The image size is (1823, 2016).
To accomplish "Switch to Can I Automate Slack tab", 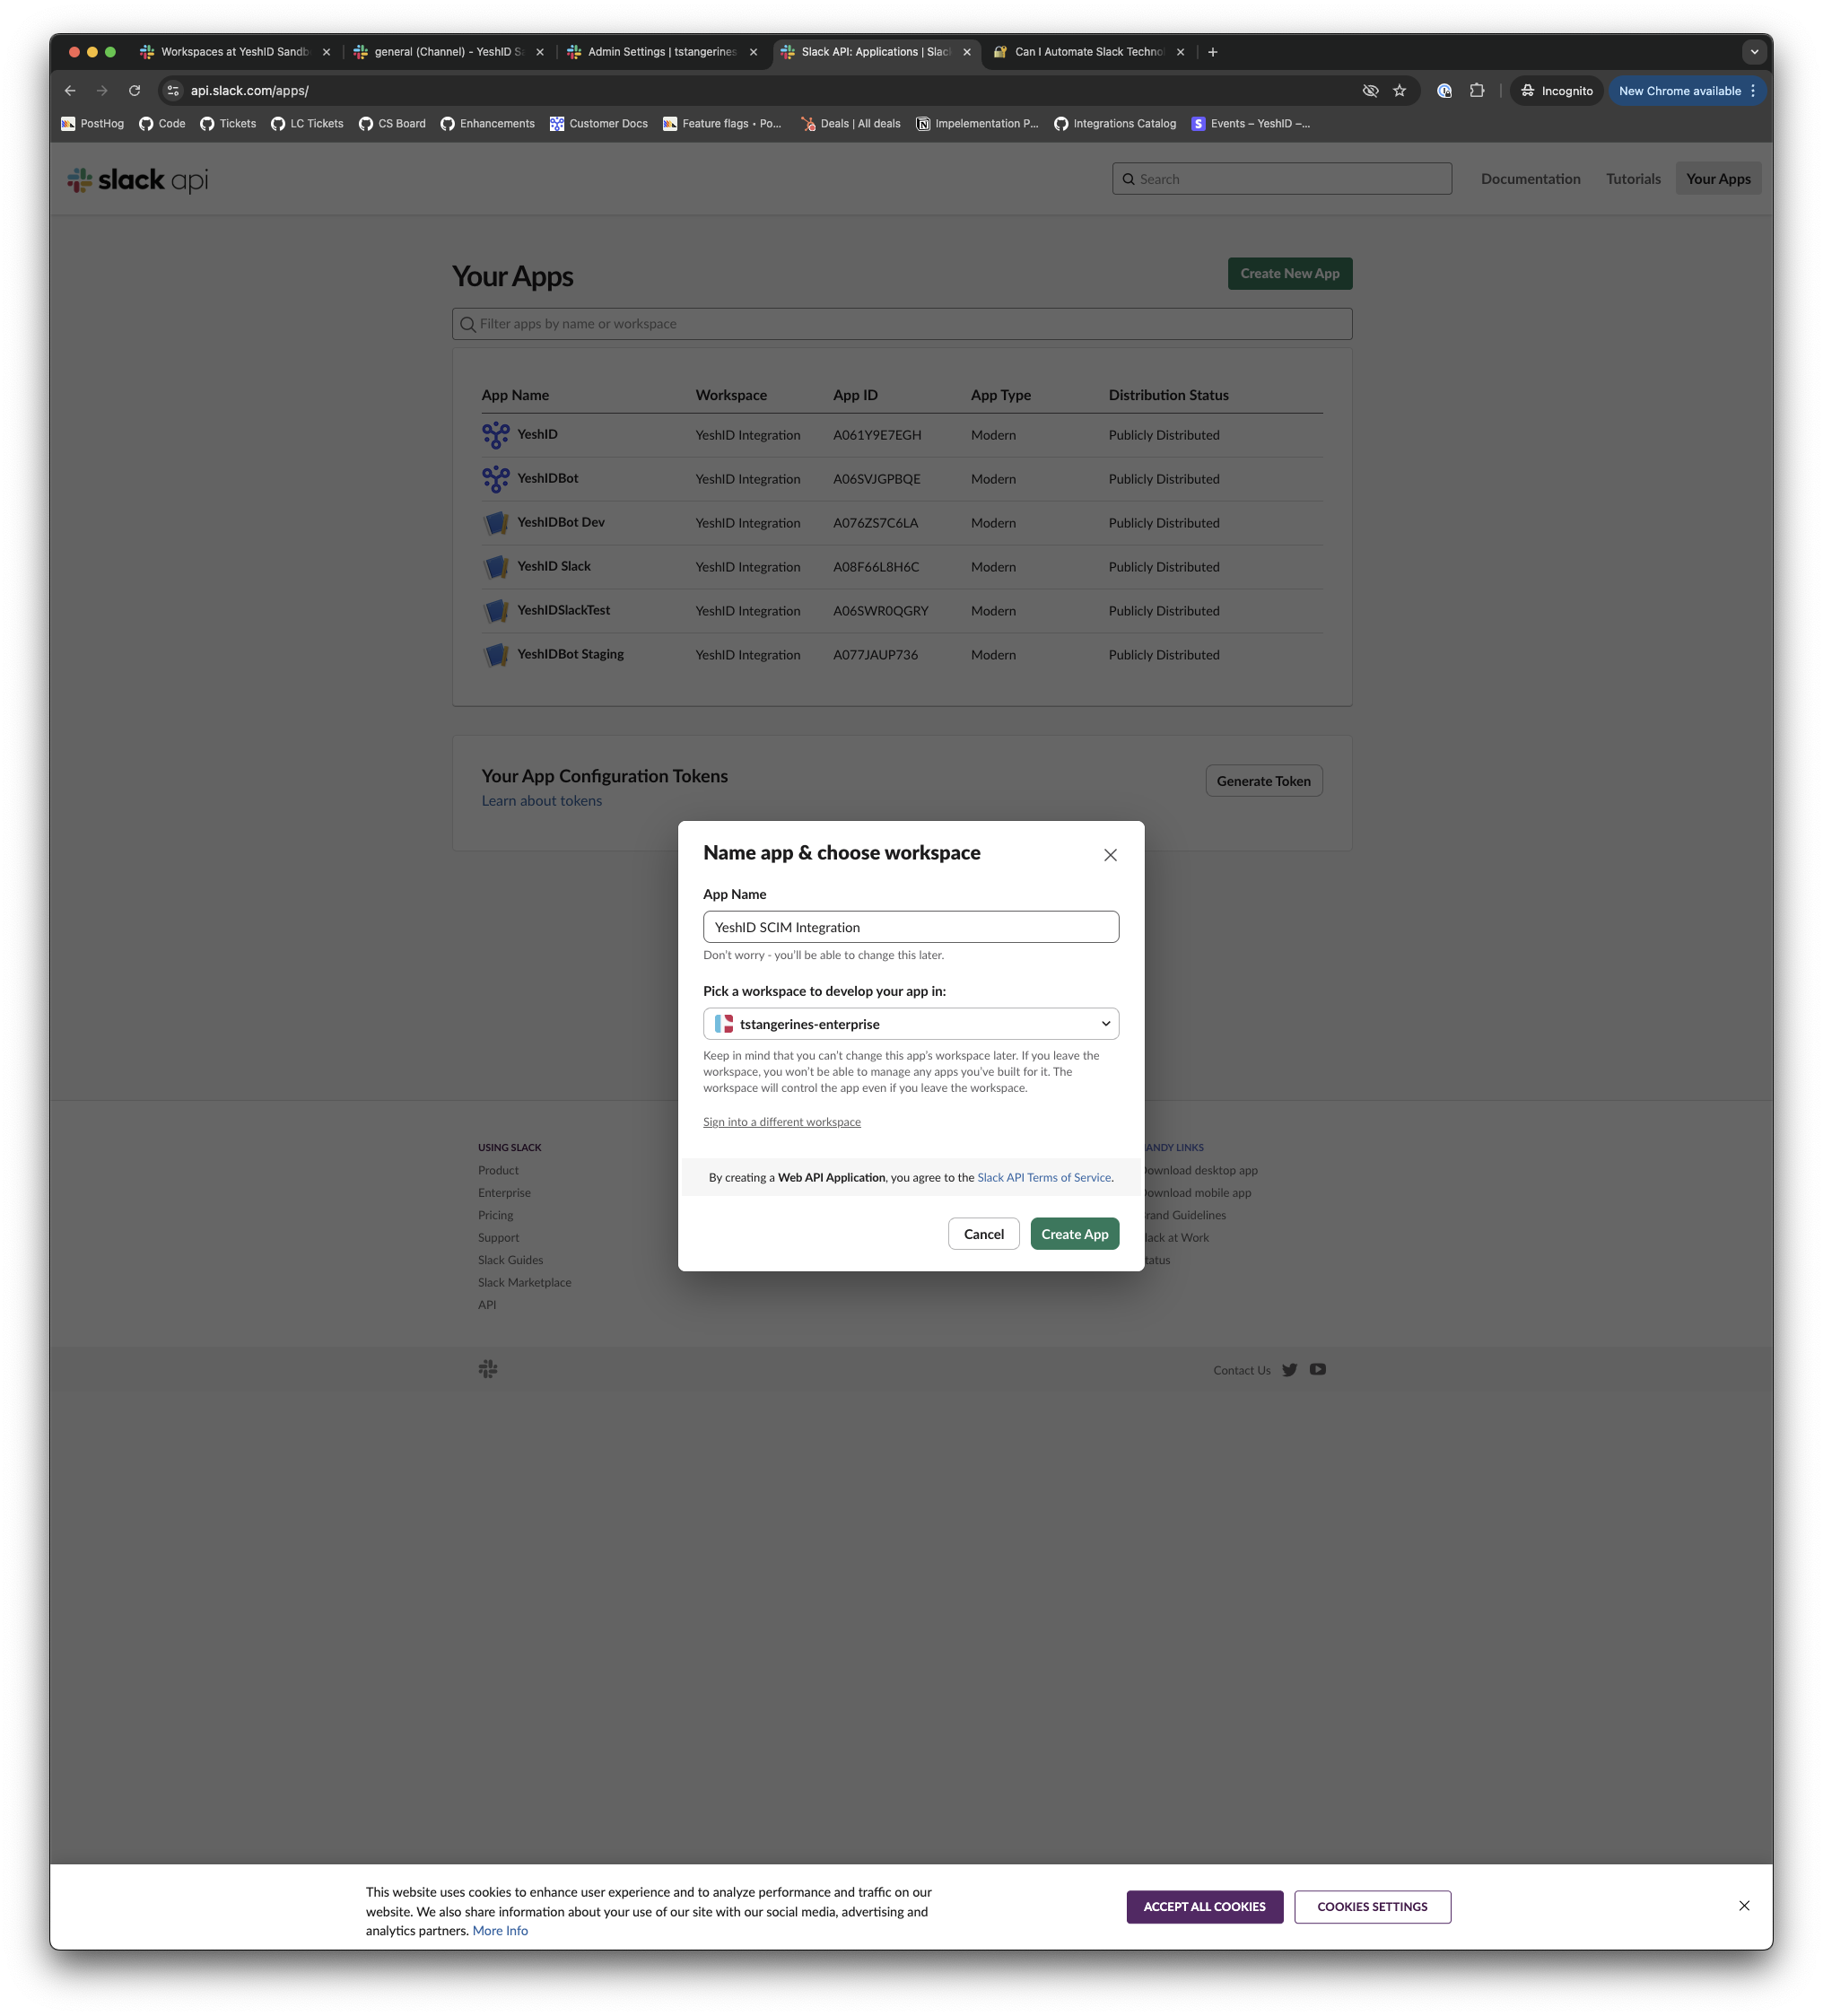I will pos(1088,52).
